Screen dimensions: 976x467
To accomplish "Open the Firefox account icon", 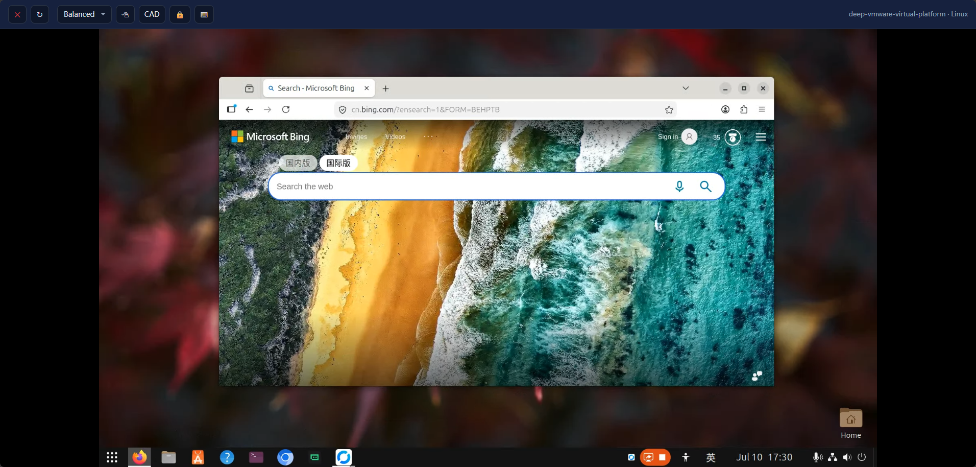I will coord(725,109).
